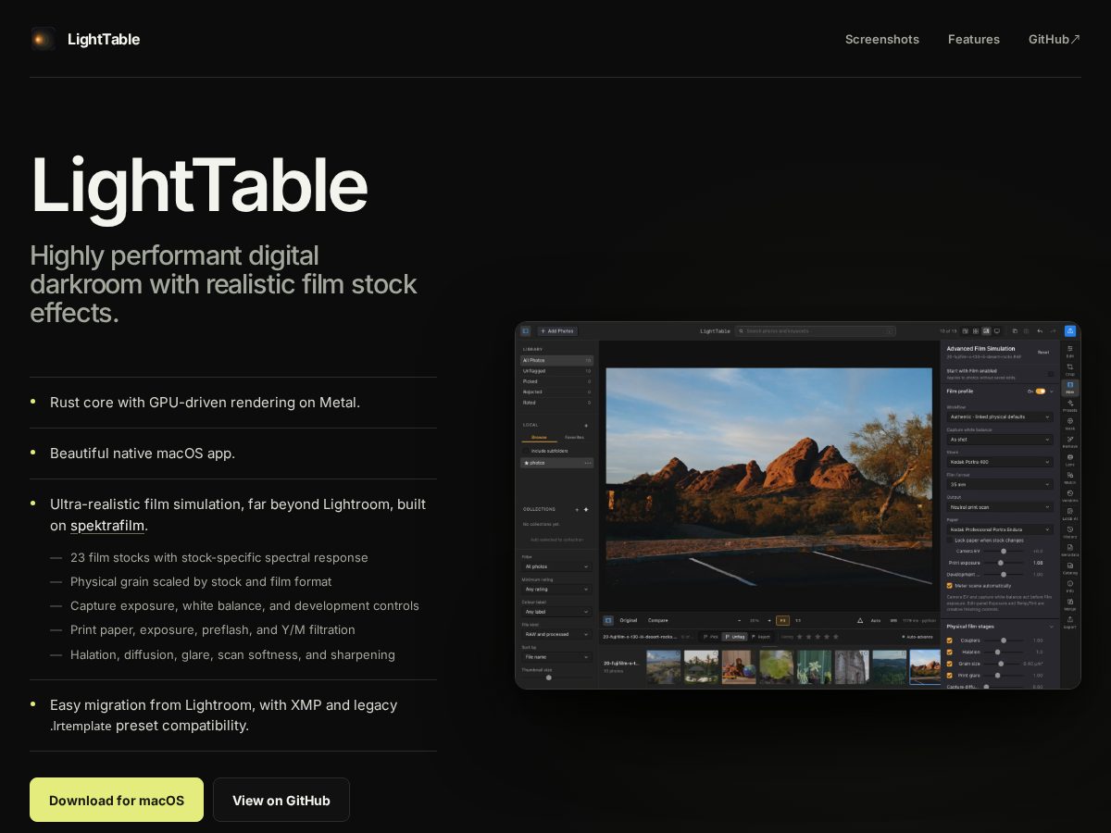The width and height of the screenshot is (1111, 833).
Task: Toggle the left sidebar panel icon
Action: [x=525, y=330]
